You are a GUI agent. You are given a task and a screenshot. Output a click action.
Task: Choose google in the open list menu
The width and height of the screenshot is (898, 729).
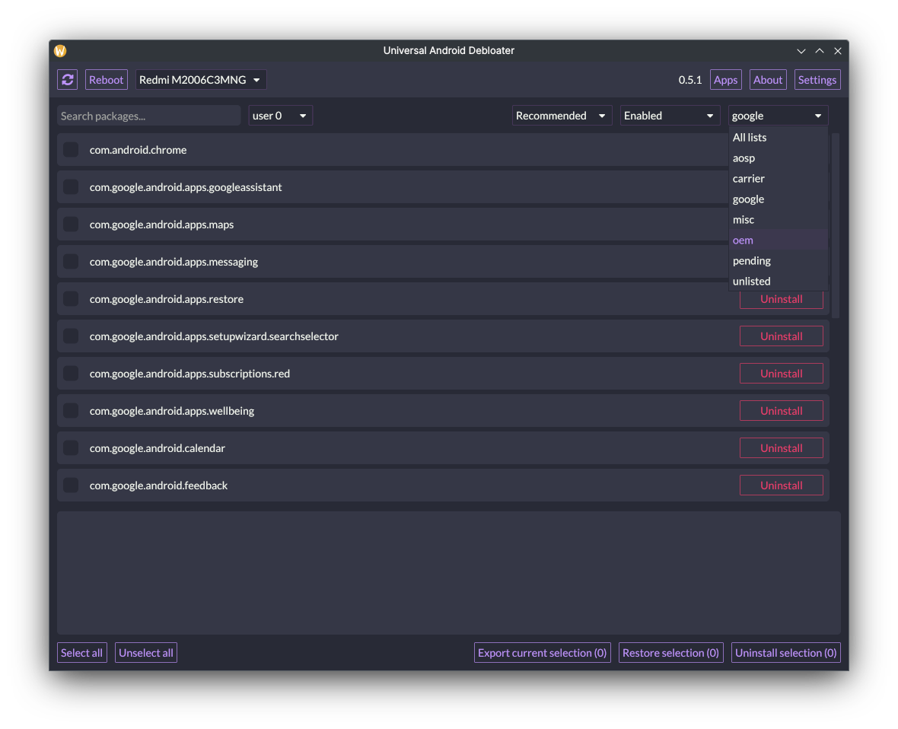pos(779,199)
